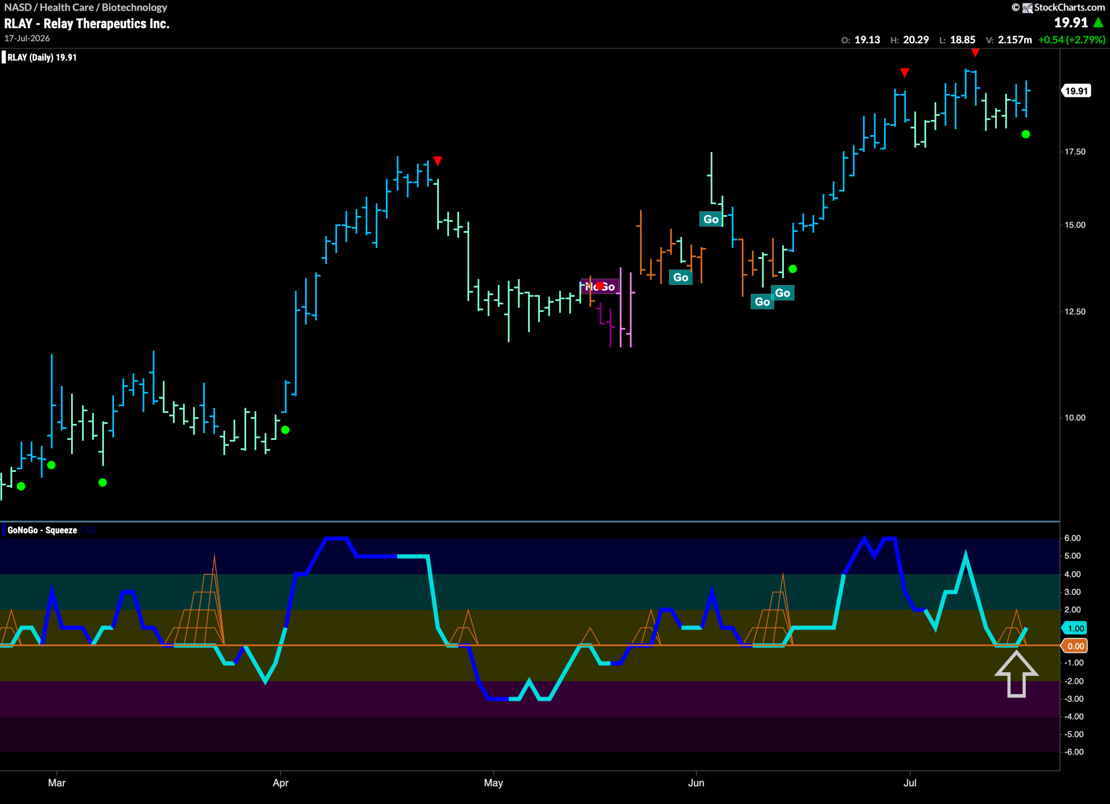Click the Go label right of the lowest one
This screenshot has width=1110, height=804.
783,293
